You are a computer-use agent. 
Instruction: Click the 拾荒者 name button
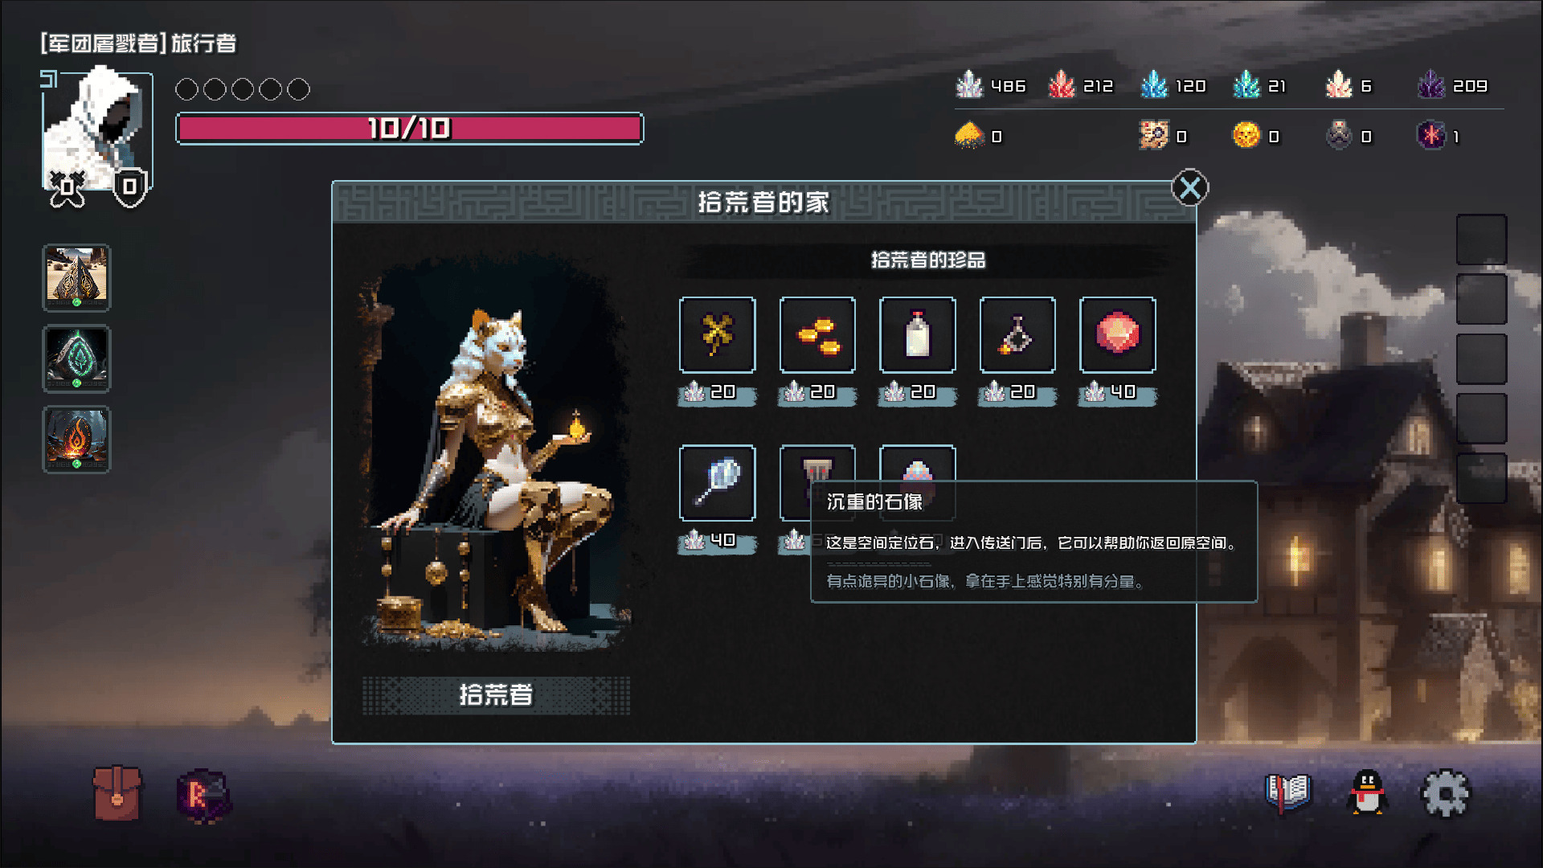pyautogui.click(x=496, y=694)
